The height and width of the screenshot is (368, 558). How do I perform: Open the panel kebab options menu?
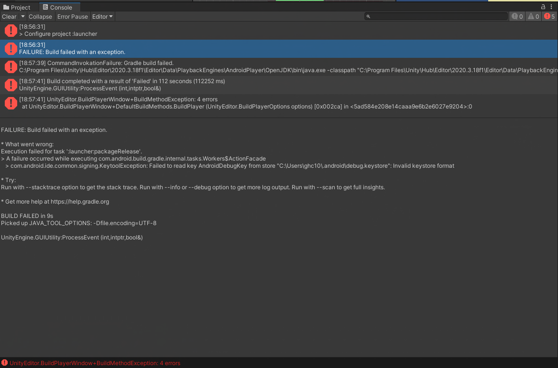551,7
